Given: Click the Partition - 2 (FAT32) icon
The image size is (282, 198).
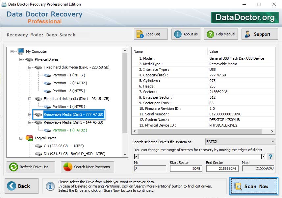Looking at the screenshot, I should (47, 83).
